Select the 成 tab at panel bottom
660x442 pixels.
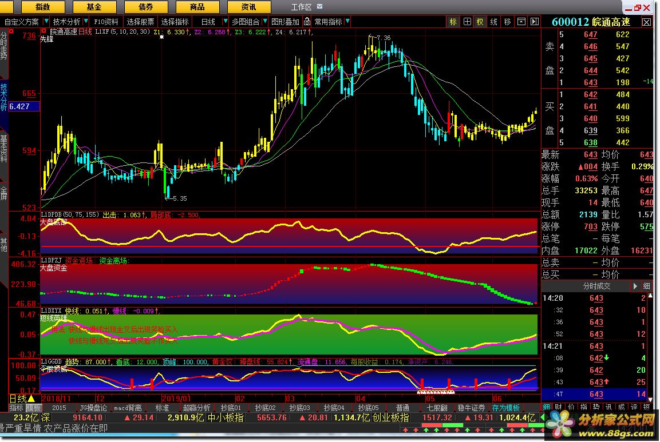click(x=622, y=407)
